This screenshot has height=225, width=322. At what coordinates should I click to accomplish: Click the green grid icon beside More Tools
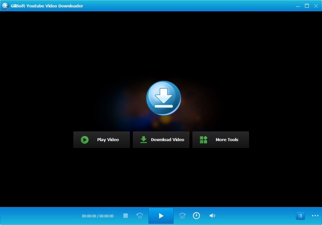click(x=204, y=140)
